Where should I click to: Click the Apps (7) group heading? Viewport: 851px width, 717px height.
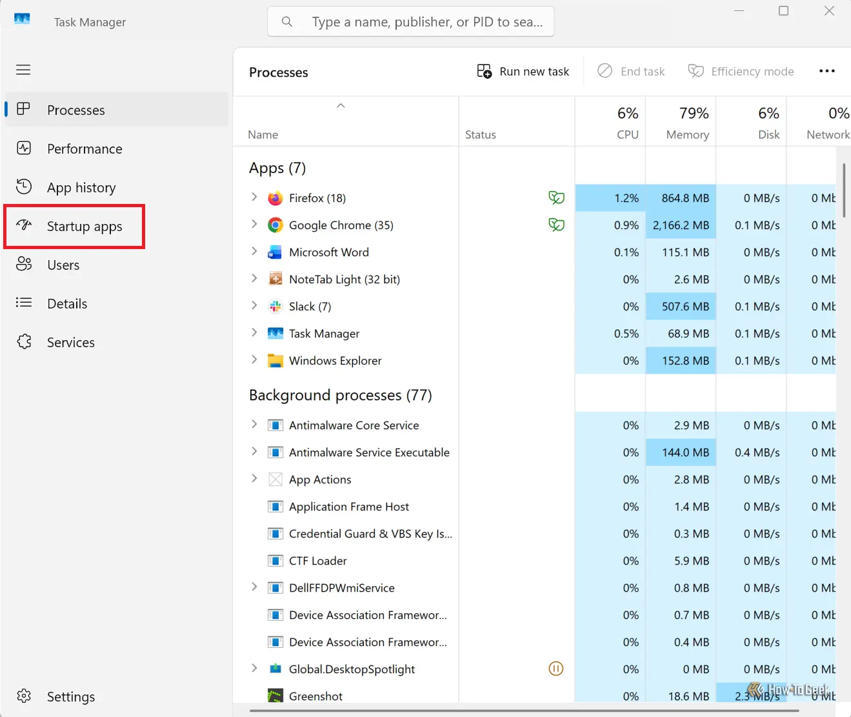pos(277,168)
